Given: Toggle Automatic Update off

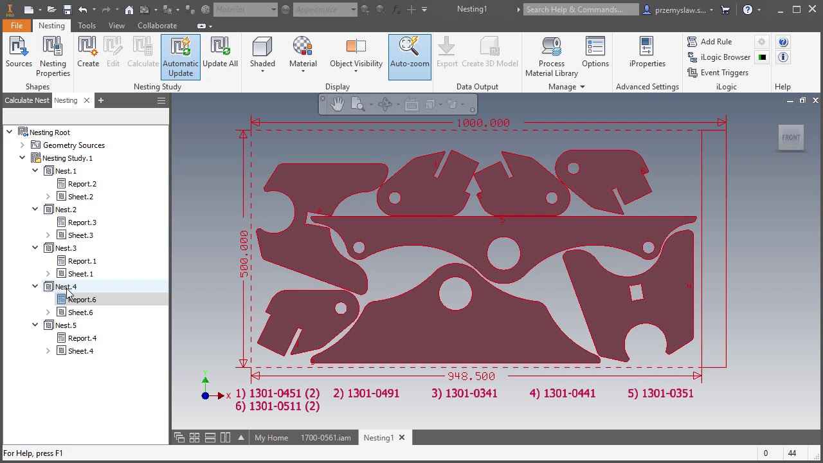Looking at the screenshot, I should coord(181,56).
